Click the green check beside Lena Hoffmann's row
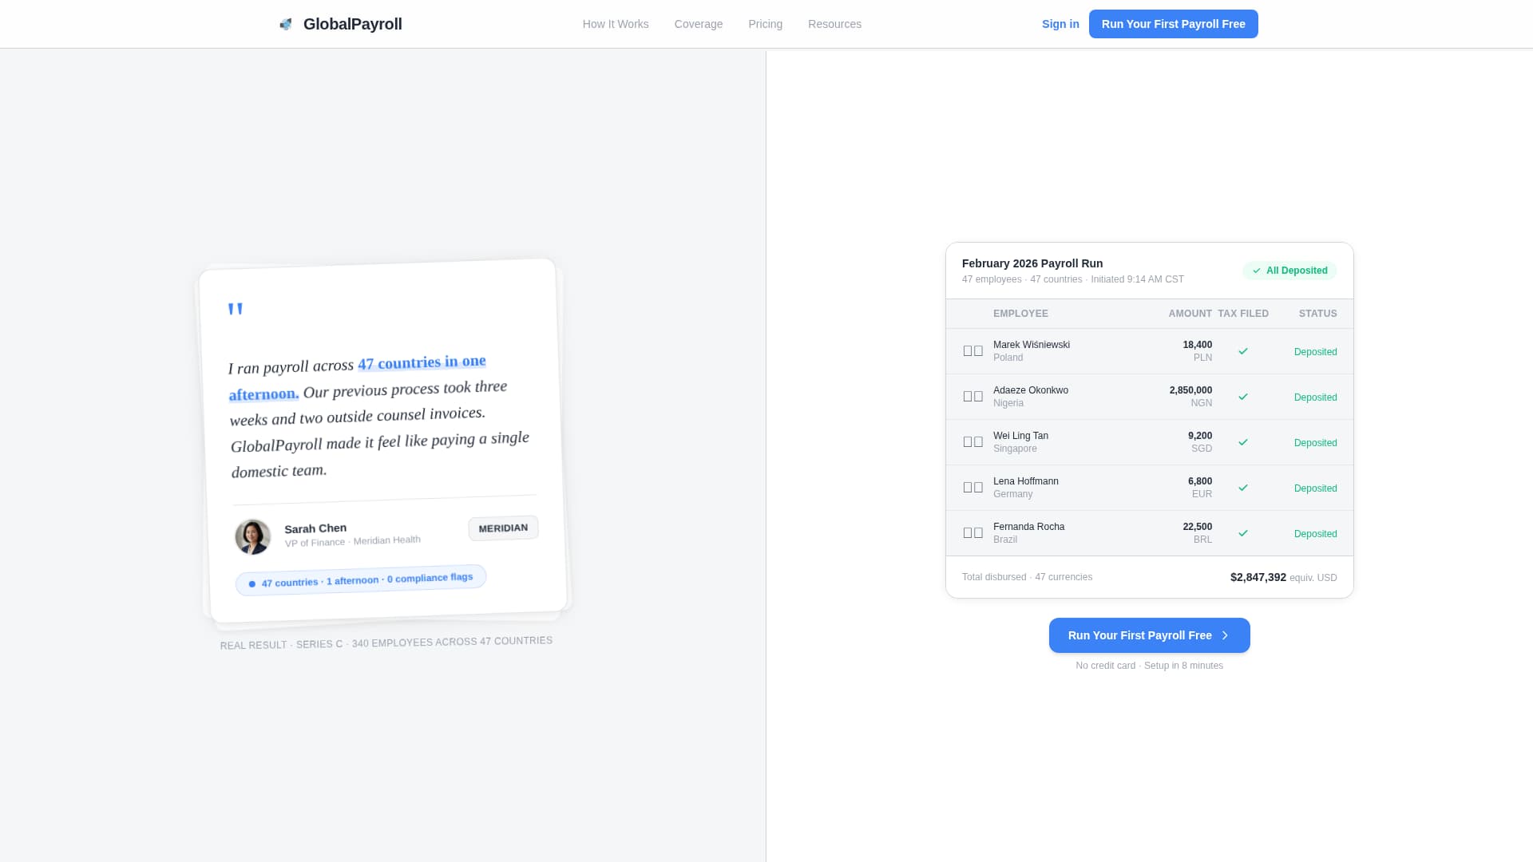1533x862 pixels. pos(1242,487)
